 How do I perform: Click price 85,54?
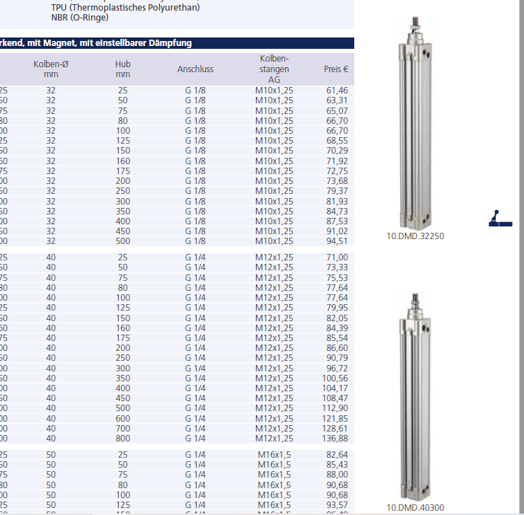(337, 338)
